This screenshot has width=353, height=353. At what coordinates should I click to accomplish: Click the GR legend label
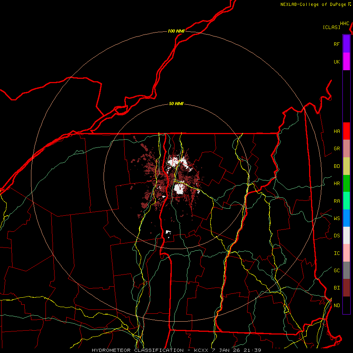(337, 149)
